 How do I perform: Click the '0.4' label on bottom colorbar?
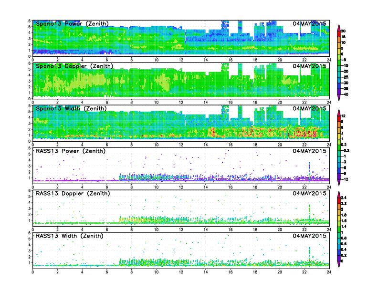click(x=344, y=250)
